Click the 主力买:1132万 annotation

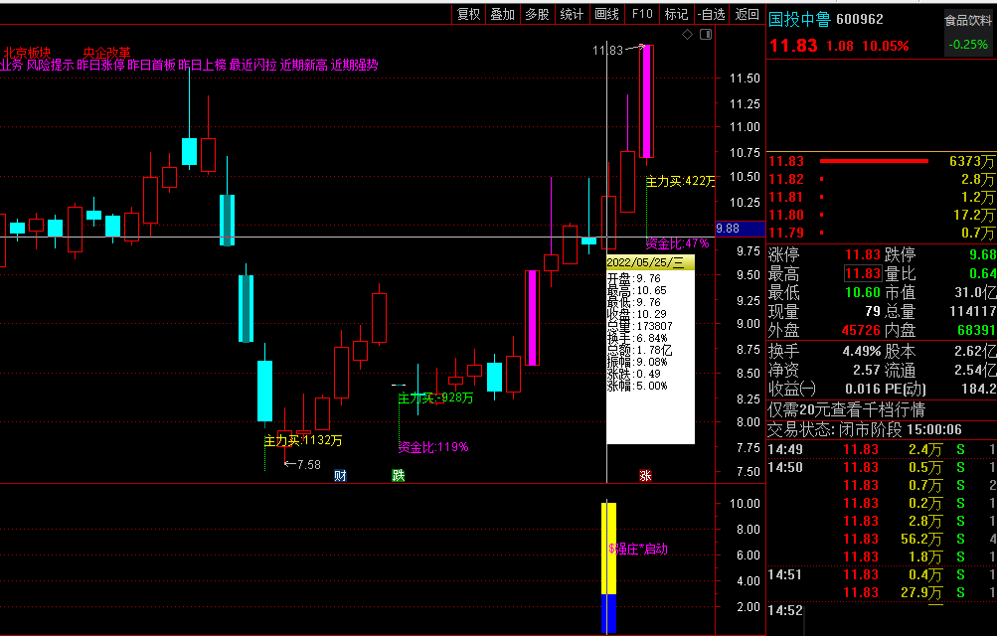click(x=303, y=440)
